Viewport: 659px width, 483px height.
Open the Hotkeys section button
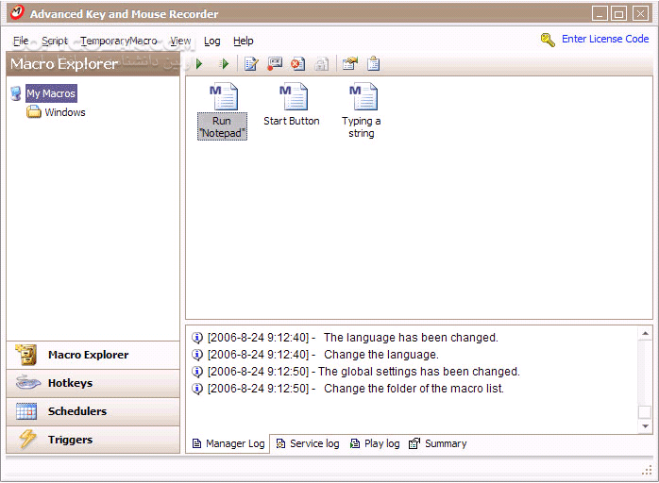tap(93, 383)
